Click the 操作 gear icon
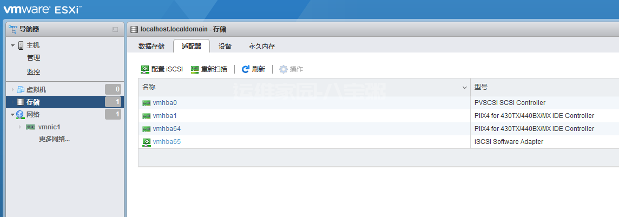The height and width of the screenshot is (217, 619). point(283,69)
